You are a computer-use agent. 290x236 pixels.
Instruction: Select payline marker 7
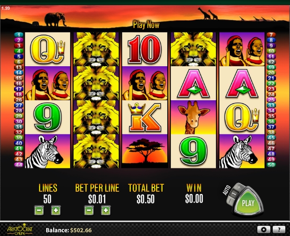pos(271,35)
